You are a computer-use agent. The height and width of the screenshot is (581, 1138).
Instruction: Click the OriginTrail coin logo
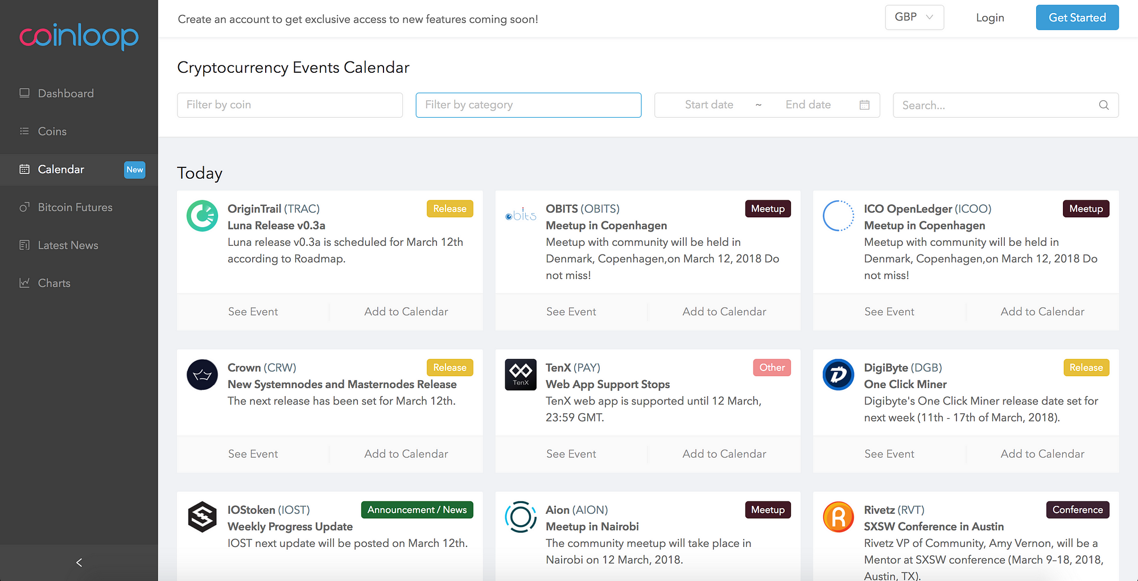202,216
